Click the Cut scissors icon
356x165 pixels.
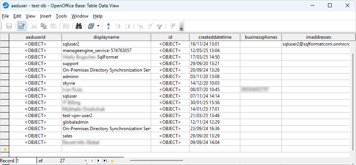(x=34, y=26)
